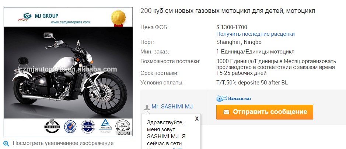Click Получить последние расценки link

pyautogui.click(x=255, y=34)
